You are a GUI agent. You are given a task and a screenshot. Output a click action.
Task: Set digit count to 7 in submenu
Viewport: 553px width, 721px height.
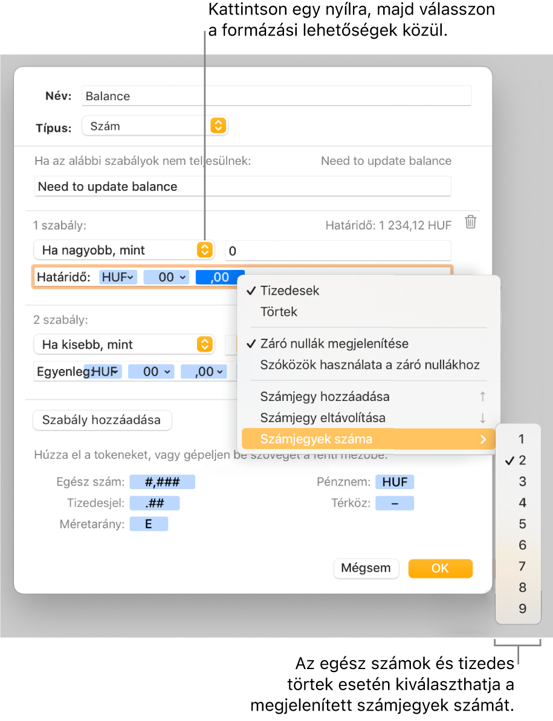(x=518, y=566)
